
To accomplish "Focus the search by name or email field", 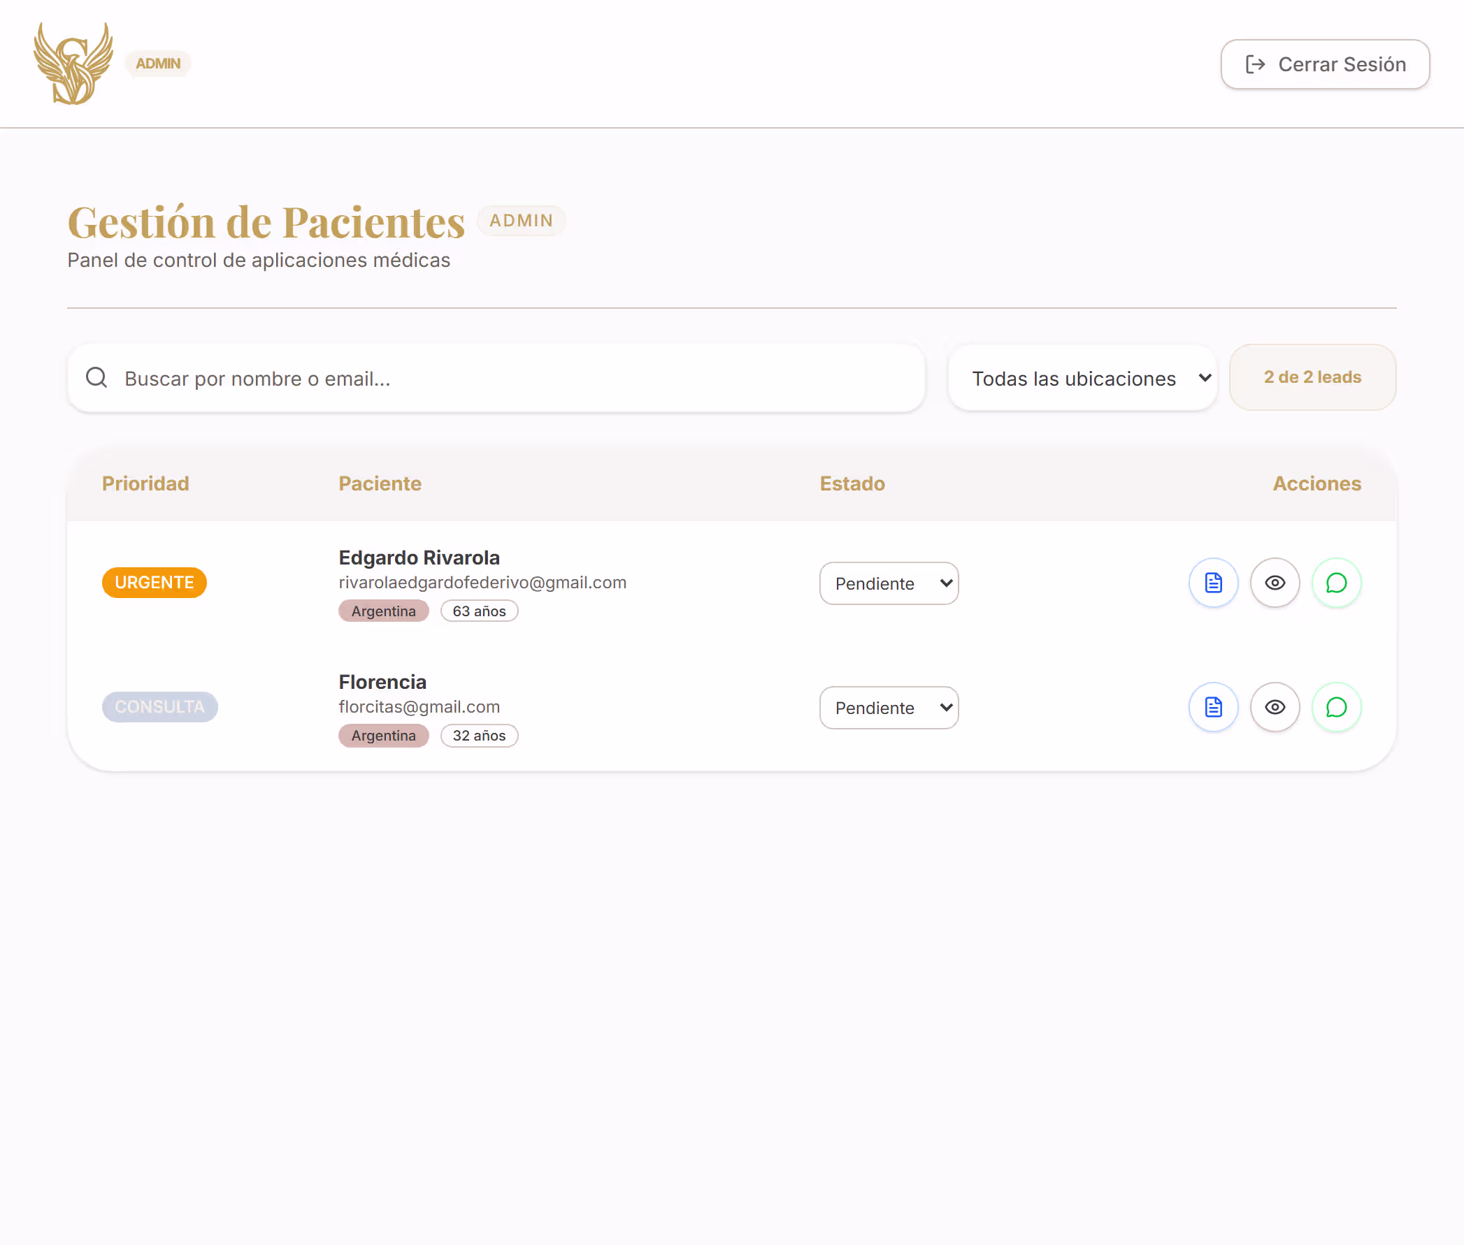I will click(515, 378).
